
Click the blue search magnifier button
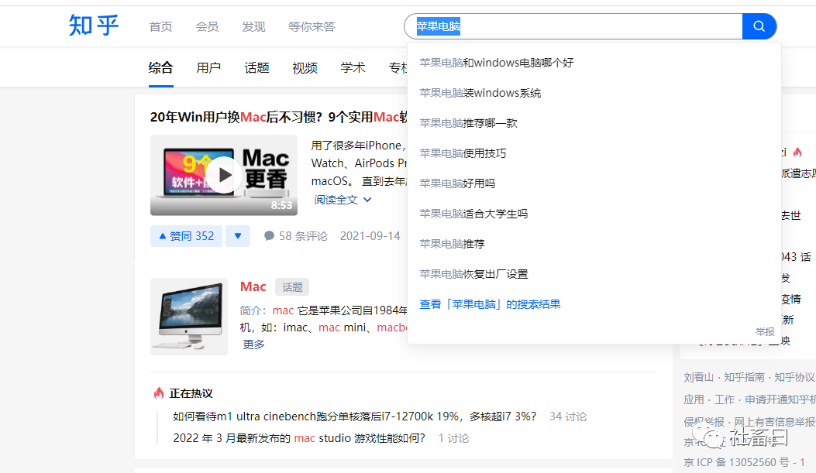pos(759,26)
